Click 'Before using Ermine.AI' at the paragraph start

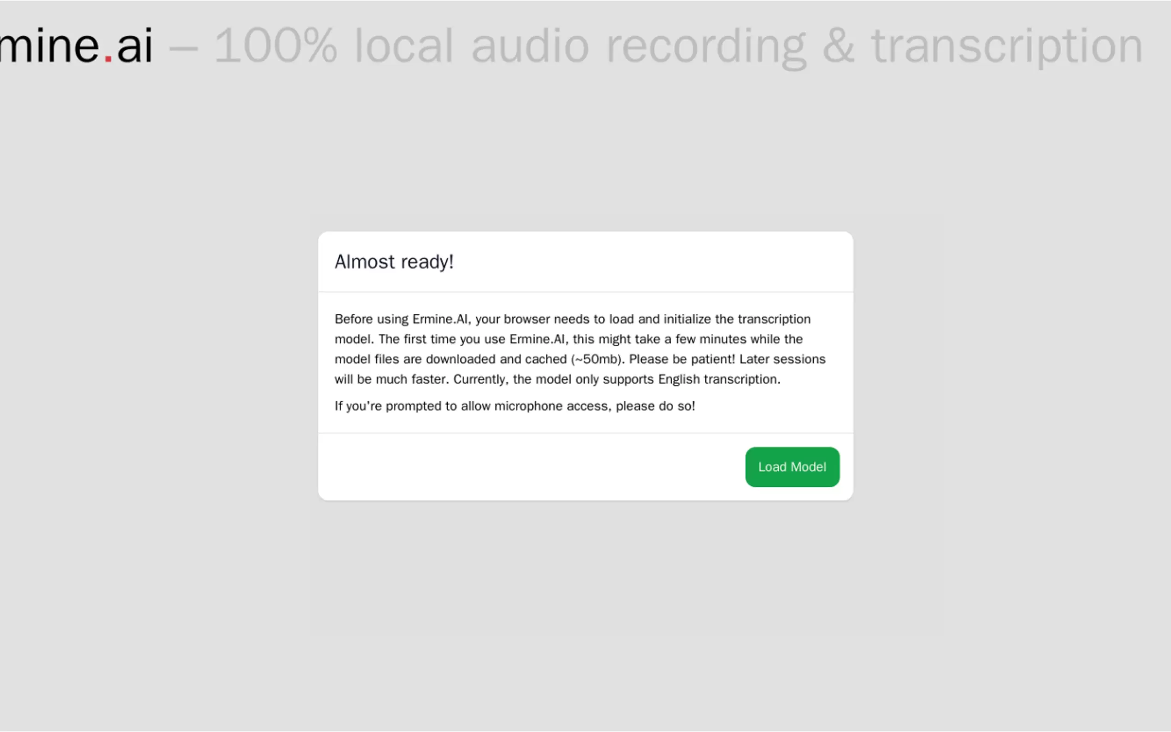click(401, 319)
